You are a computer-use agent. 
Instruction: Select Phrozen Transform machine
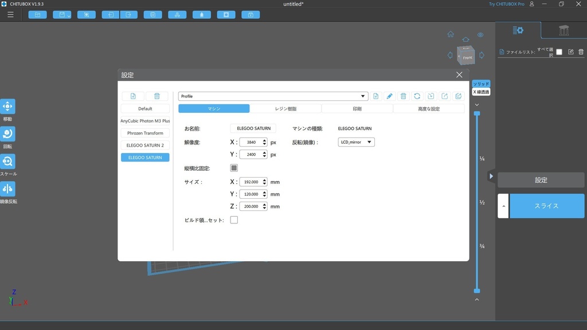pos(145,133)
